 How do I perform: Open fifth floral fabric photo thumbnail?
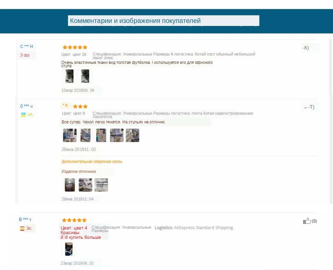tap(133, 135)
